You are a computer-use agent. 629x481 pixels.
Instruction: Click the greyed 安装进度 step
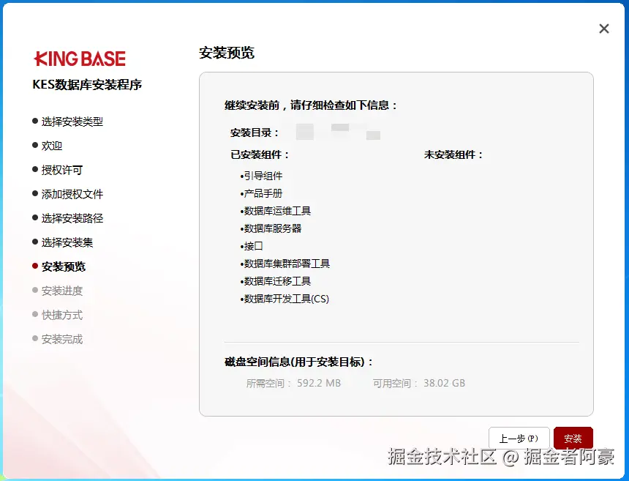(x=61, y=291)
